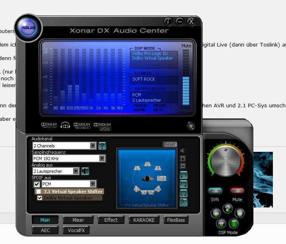Click the Dolby Digital Live icon
This screenshot has width=286, height=244.
click(49, 125)
